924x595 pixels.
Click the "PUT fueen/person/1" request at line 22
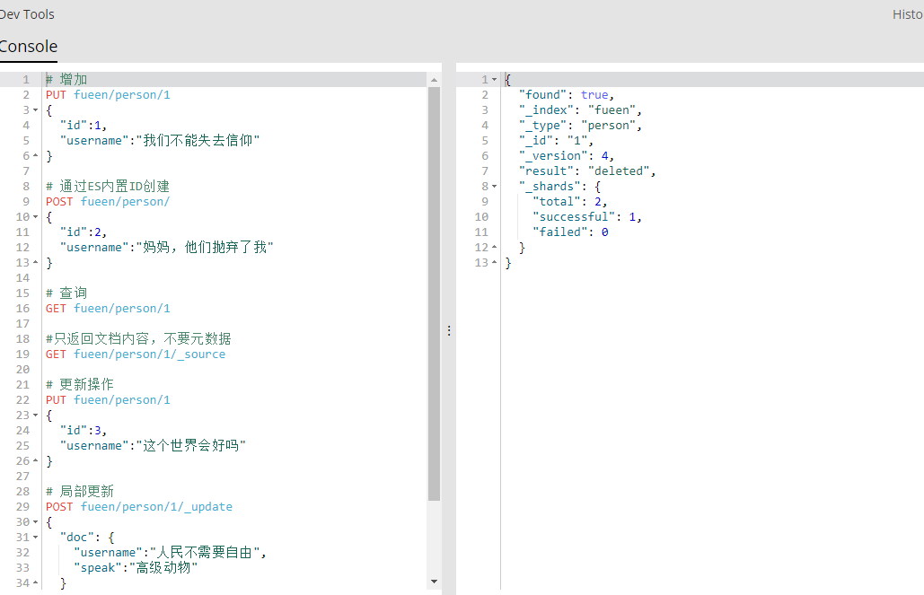pos(108,400)
